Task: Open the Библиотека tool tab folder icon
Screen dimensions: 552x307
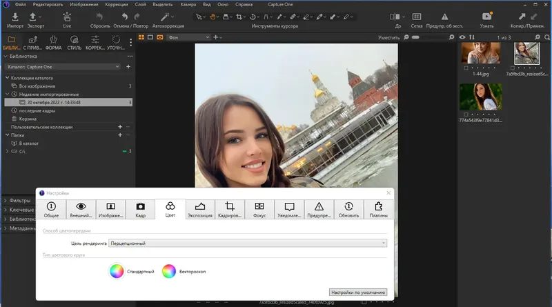Action: click(x=12, y=39)
